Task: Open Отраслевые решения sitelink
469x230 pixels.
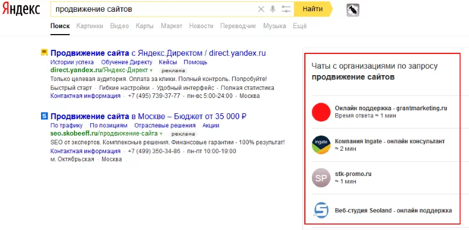Action: [x=165, y=126]
